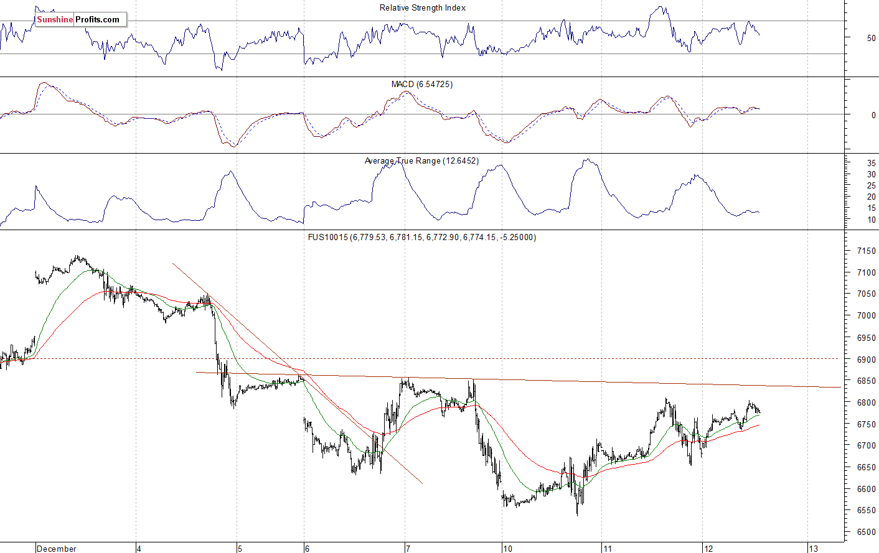The image size is (879, 553).
Task: Click the 6550 price axis label
Action: (867, 511)
